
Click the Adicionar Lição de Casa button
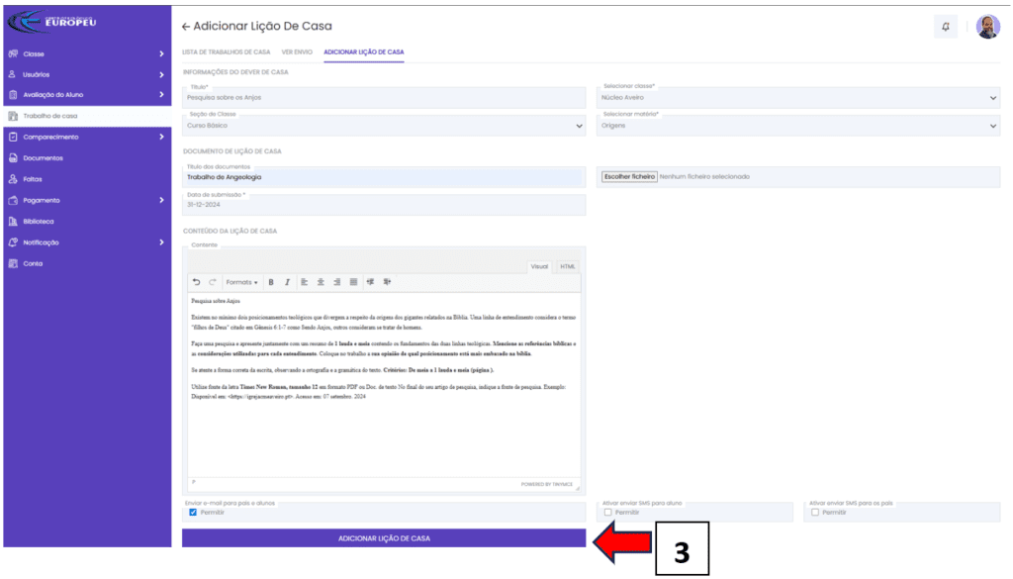(384, 538)
